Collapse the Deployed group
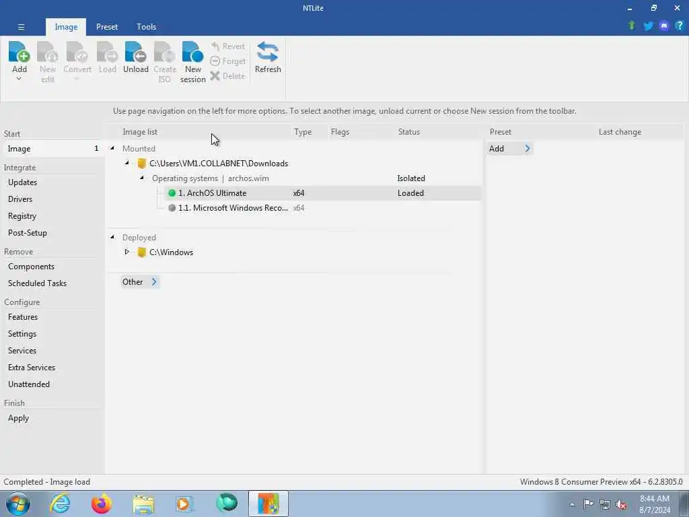The width and height of the screenshot is (689, 517). 112,237
